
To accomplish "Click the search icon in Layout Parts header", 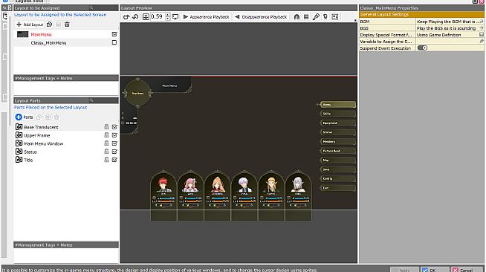I will [91, 100].
